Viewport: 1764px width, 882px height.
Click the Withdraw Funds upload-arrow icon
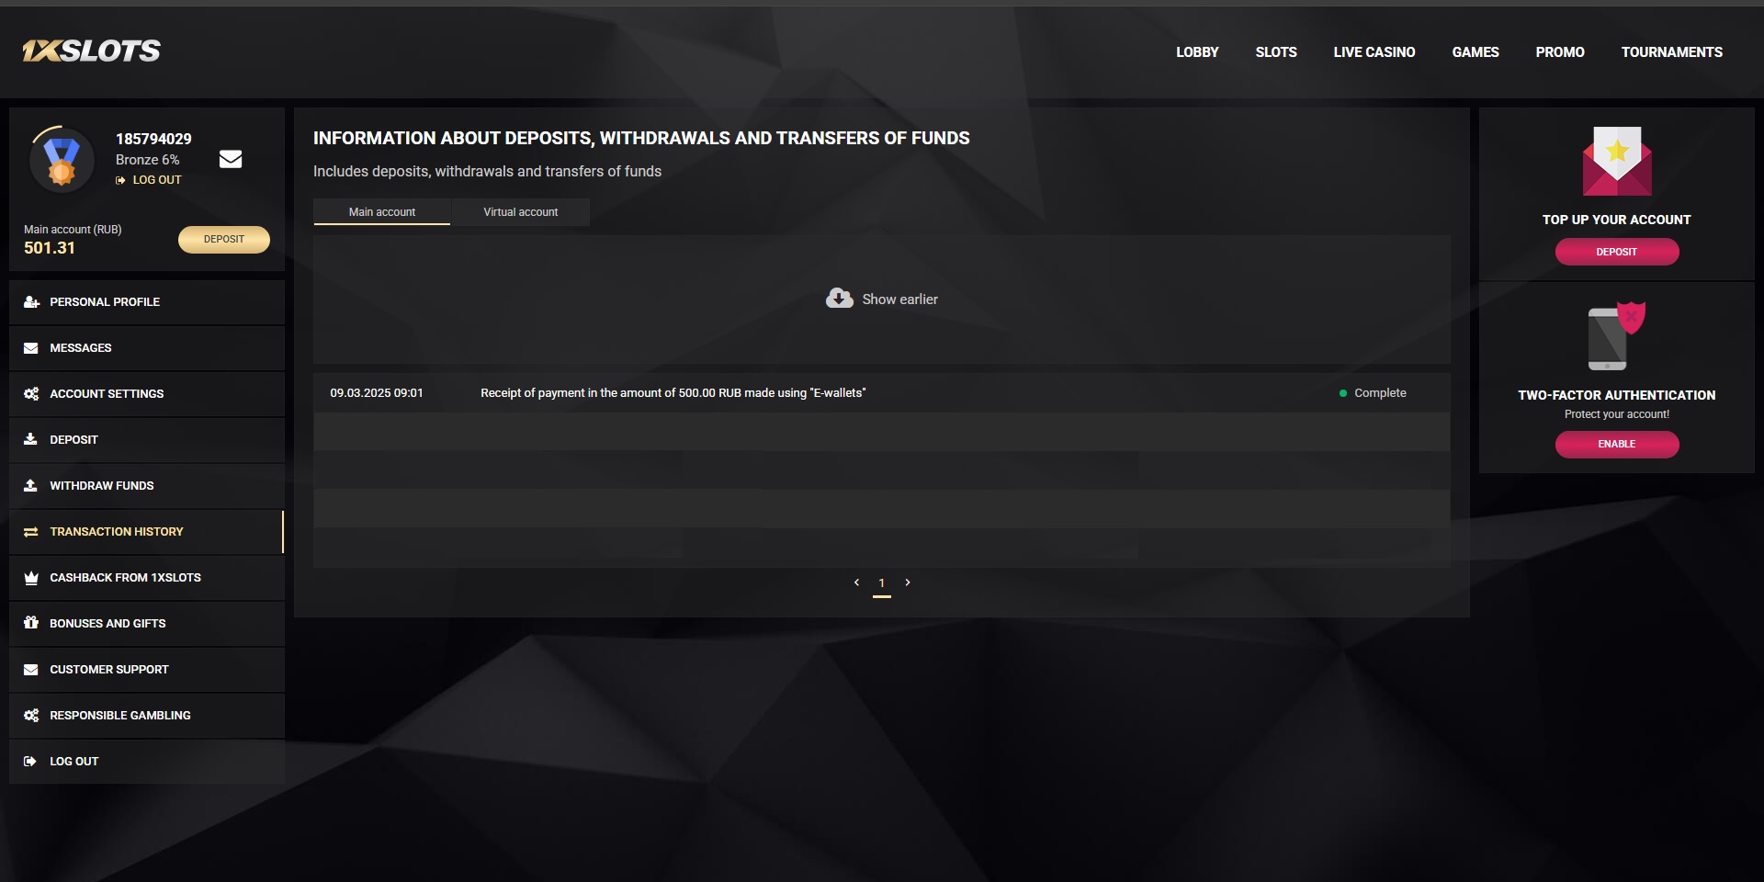[x=31, y=485]
